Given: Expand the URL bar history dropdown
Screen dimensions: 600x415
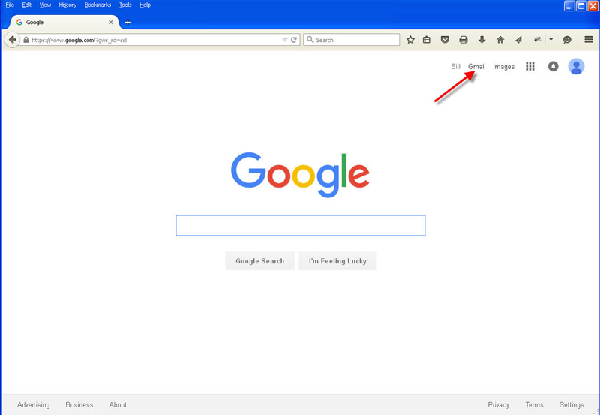Looking at the screenshot, I should coord(285,40).
